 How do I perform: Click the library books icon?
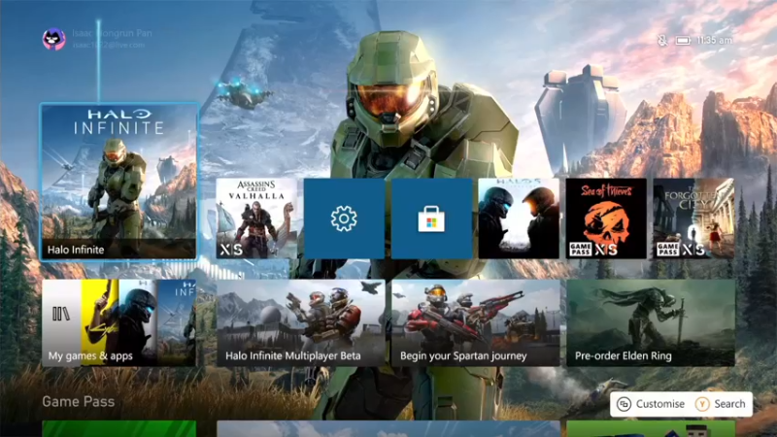[61, 314]
